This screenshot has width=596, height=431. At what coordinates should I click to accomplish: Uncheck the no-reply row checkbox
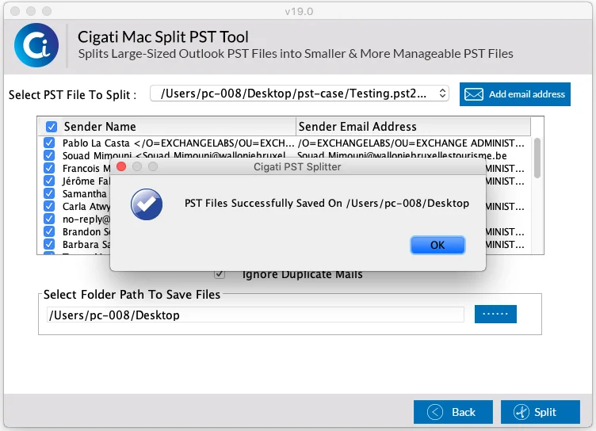coord(48,219)
